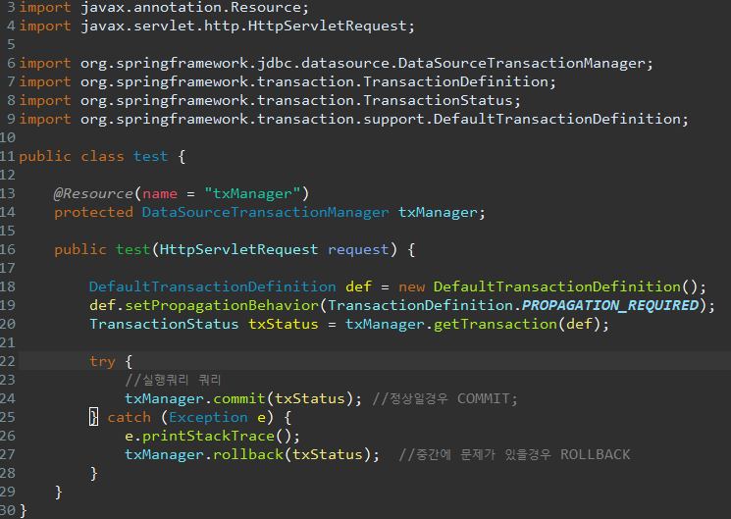Screen dimensions: 731x519
Task: Click the new keyword on line 18
Action: coord(412,286)
